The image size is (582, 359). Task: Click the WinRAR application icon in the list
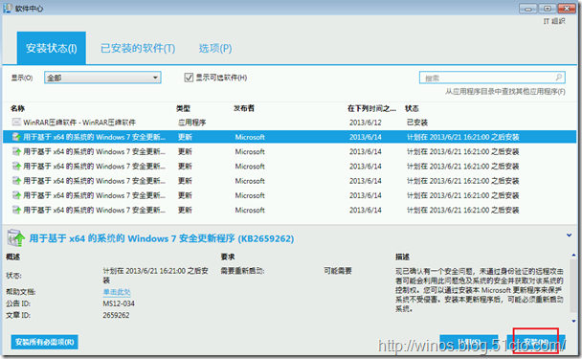[16, 122]
